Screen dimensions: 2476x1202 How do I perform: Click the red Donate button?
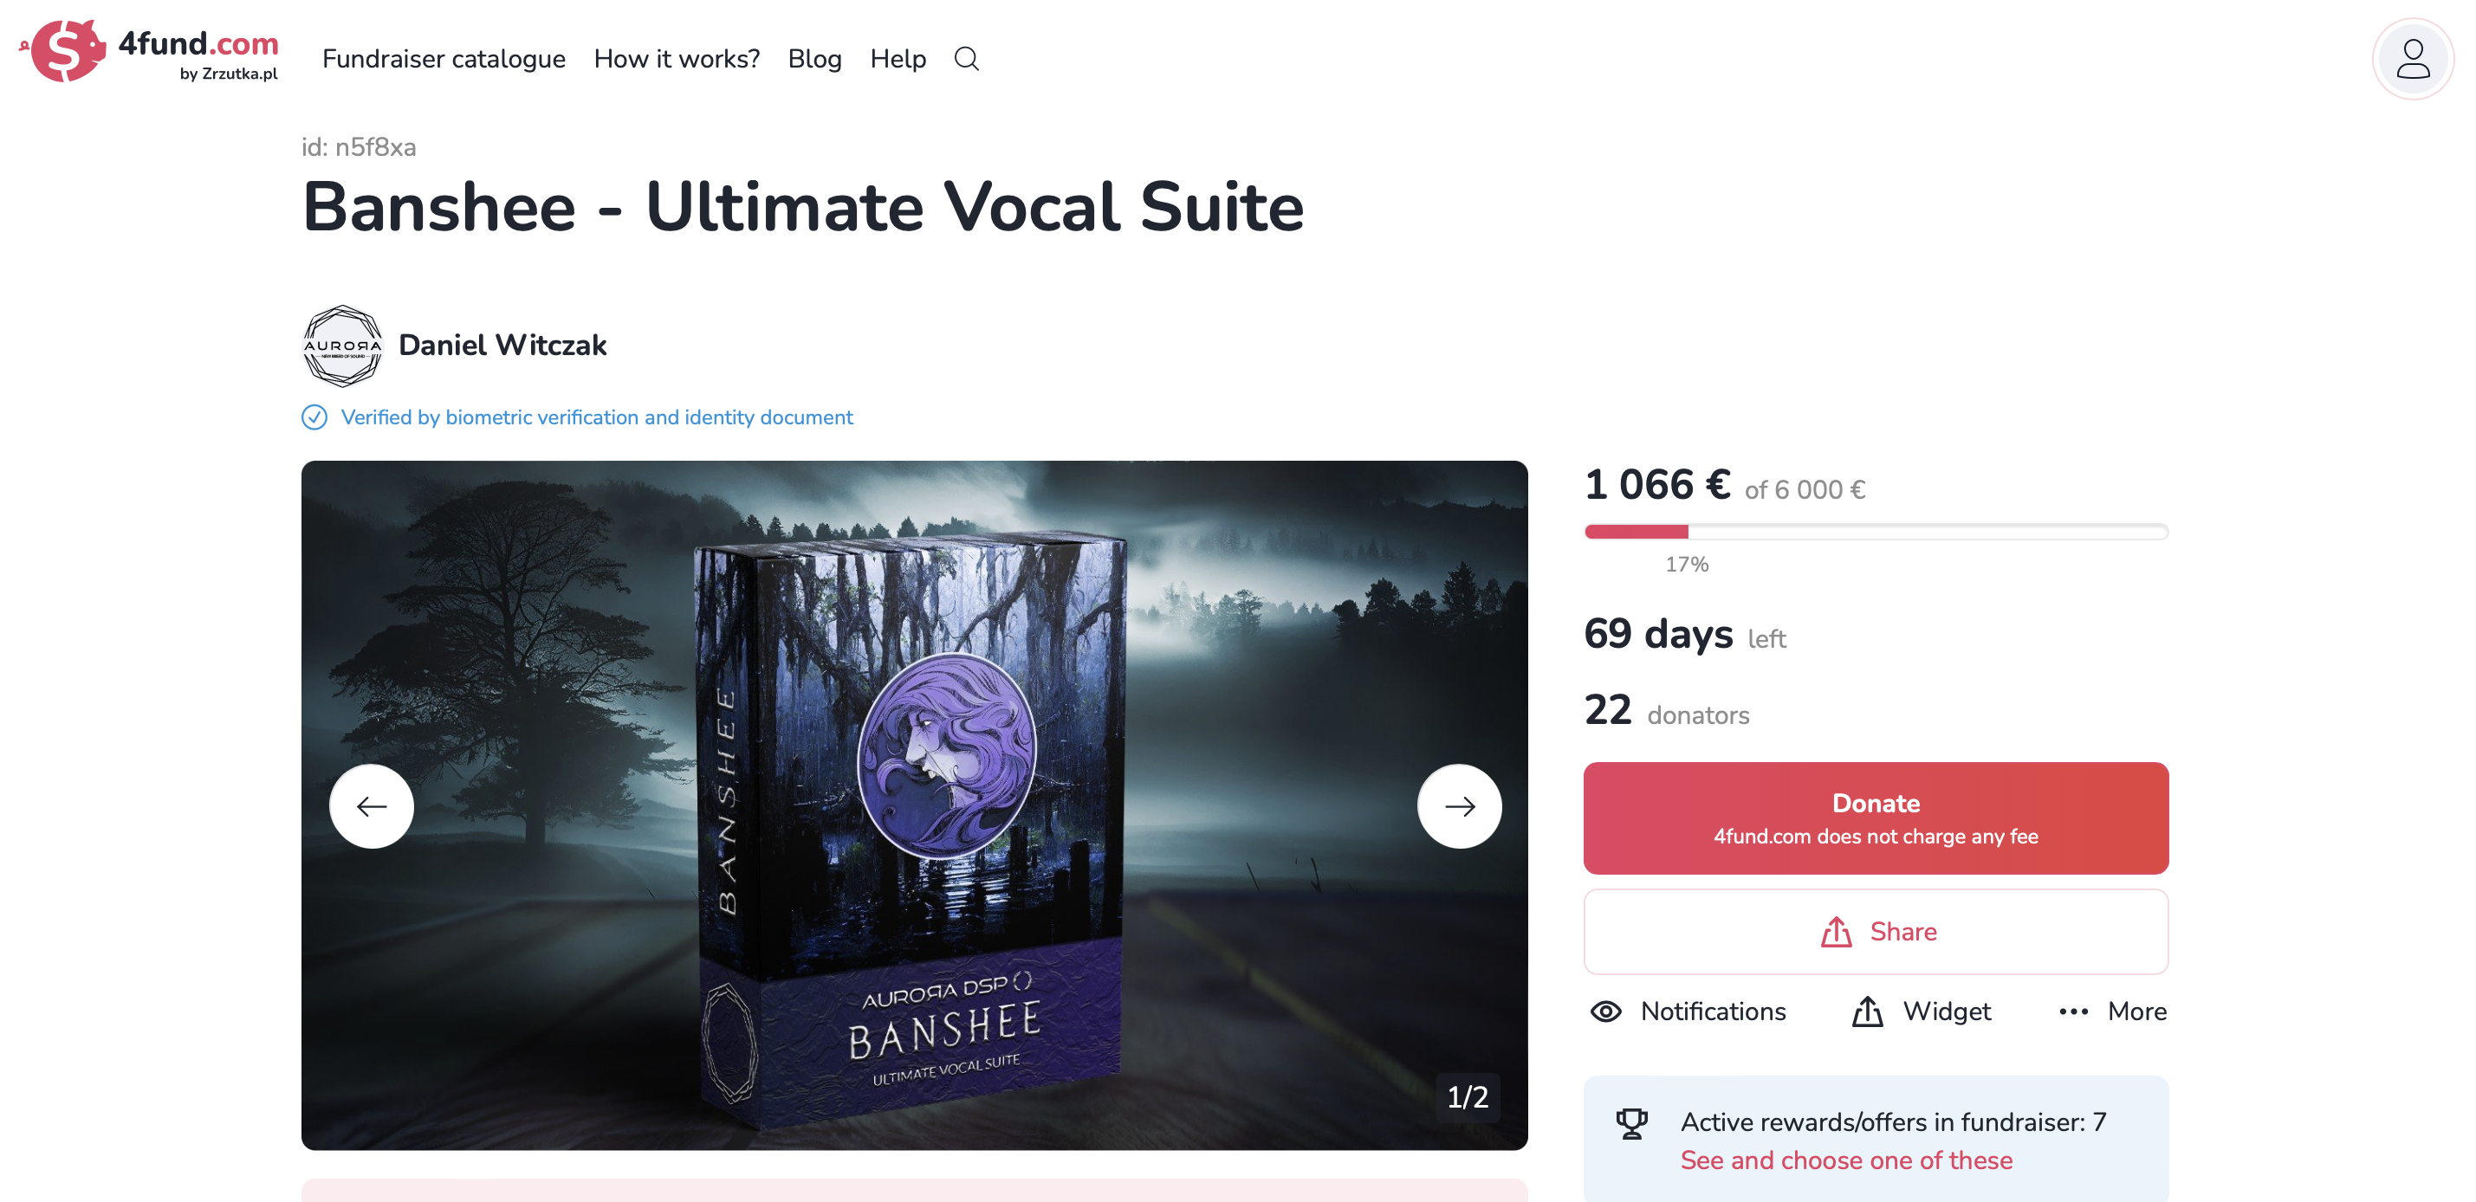(1876, 817)
